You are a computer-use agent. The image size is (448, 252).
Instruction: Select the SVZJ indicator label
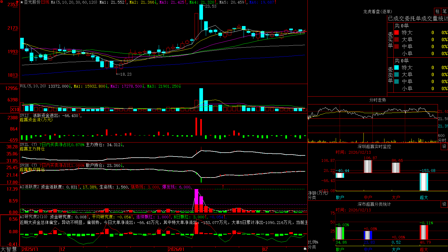[24, 115]
